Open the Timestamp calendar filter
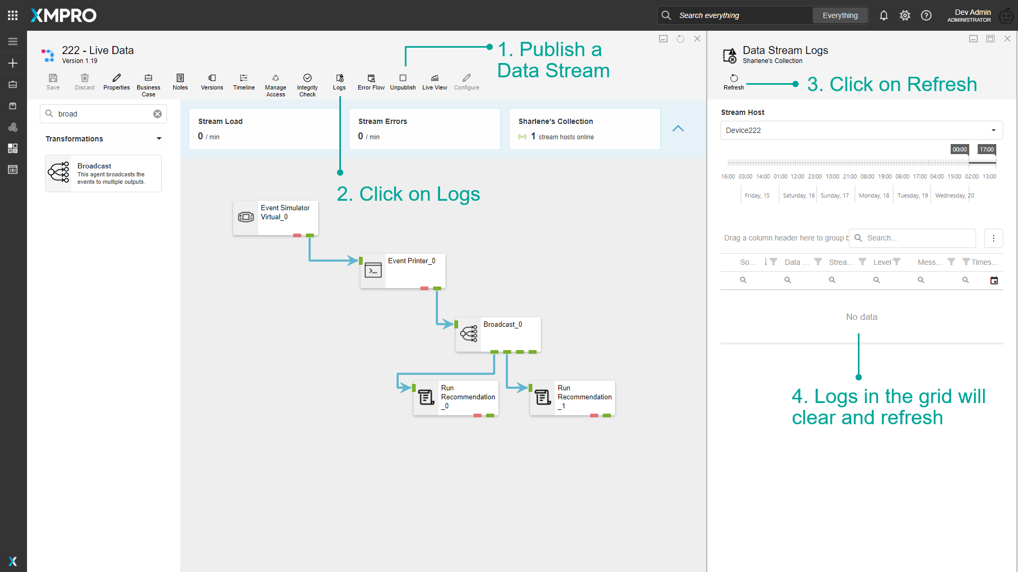This screenshot has height=572, width=1018. coord(994,280)
